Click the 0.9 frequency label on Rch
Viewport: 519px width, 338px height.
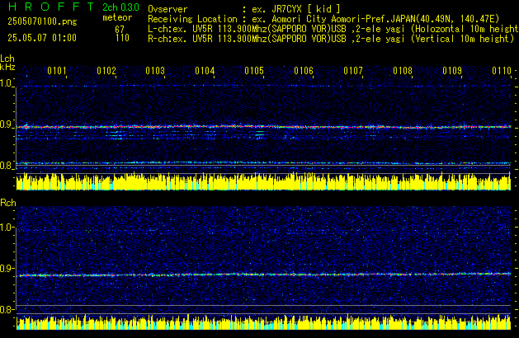click(6, 269)
